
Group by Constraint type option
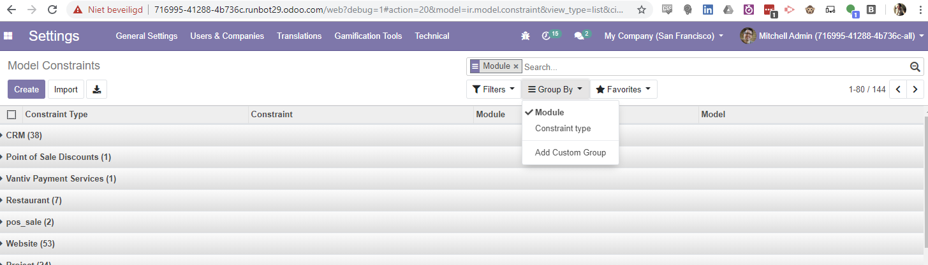point(570,128)
